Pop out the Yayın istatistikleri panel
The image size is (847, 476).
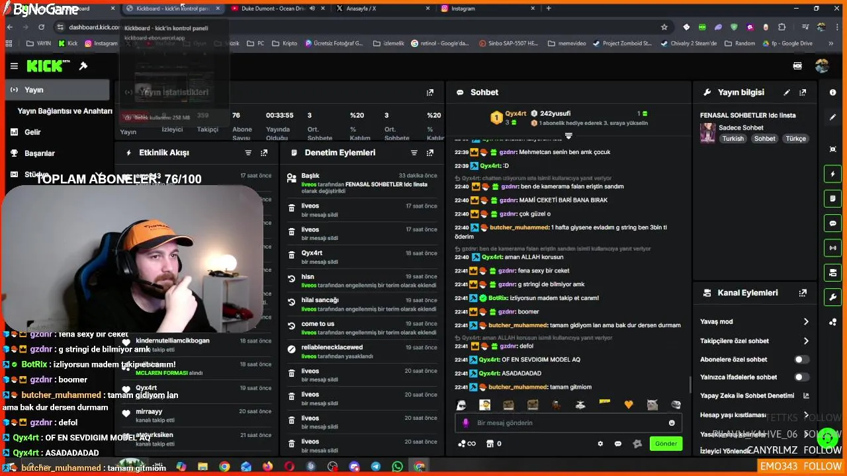[430, 93]
